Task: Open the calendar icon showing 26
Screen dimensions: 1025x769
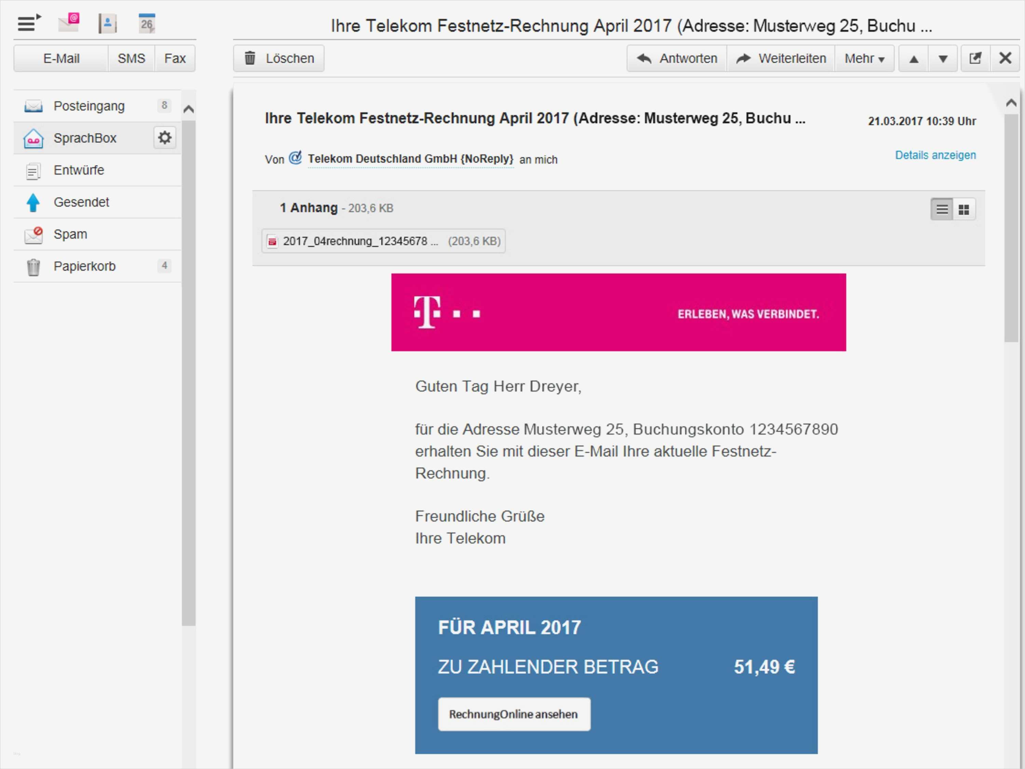Action: click(147, 23)
